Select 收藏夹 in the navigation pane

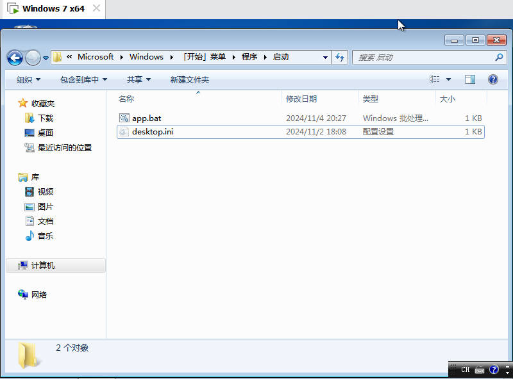tap(43, 103)
